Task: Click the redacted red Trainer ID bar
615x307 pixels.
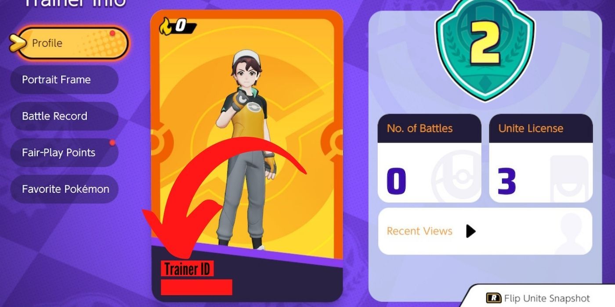Action: point(196,287)
